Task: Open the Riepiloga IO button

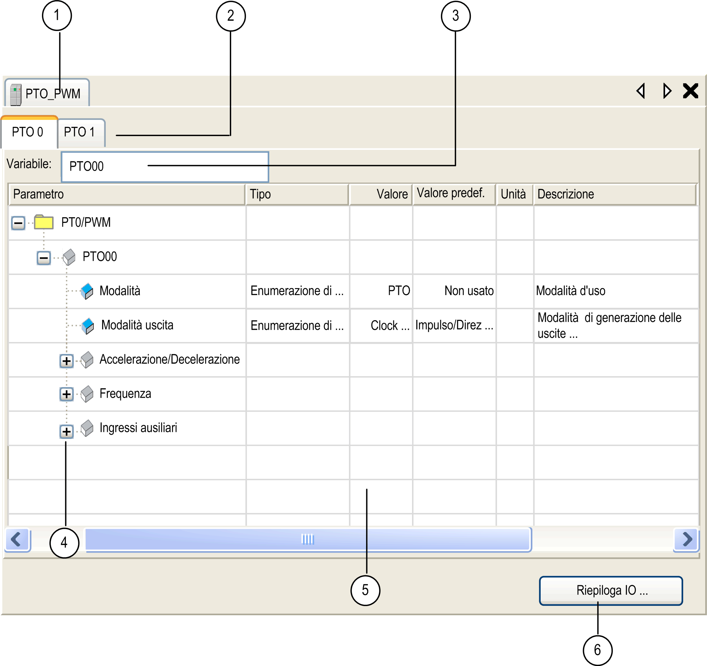Action: pyautogui.click(x=611, y=591)
